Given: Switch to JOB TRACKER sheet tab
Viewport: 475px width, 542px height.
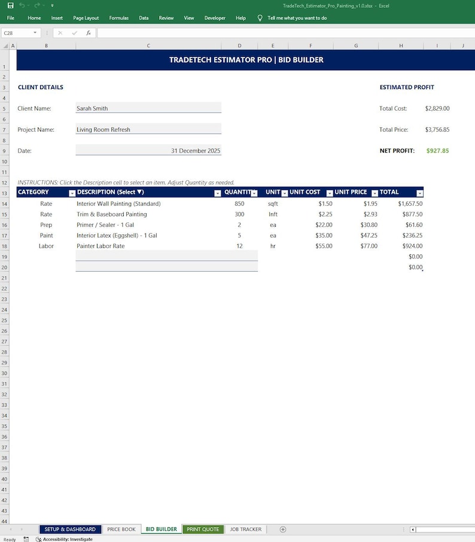Looking at the screenshot, I should click(x=246, y=529).
